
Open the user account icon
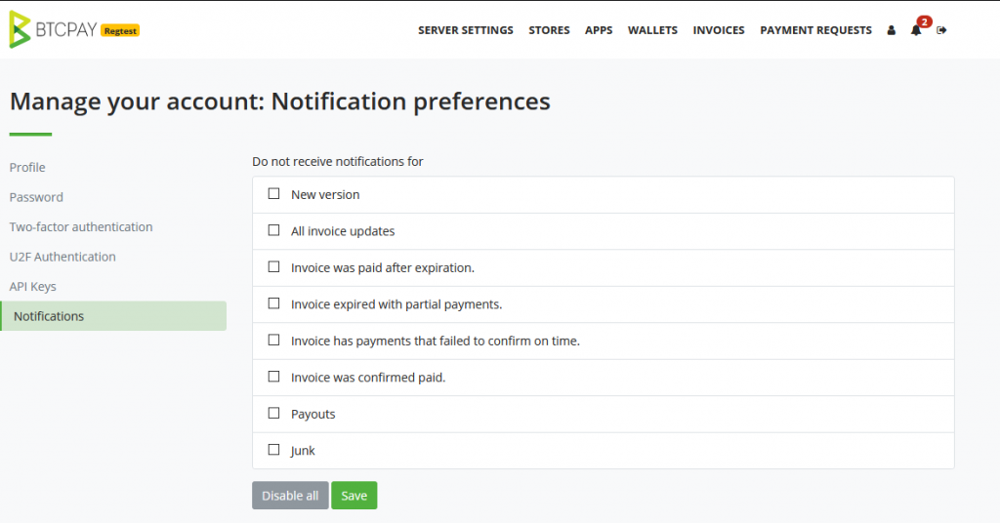891,30
